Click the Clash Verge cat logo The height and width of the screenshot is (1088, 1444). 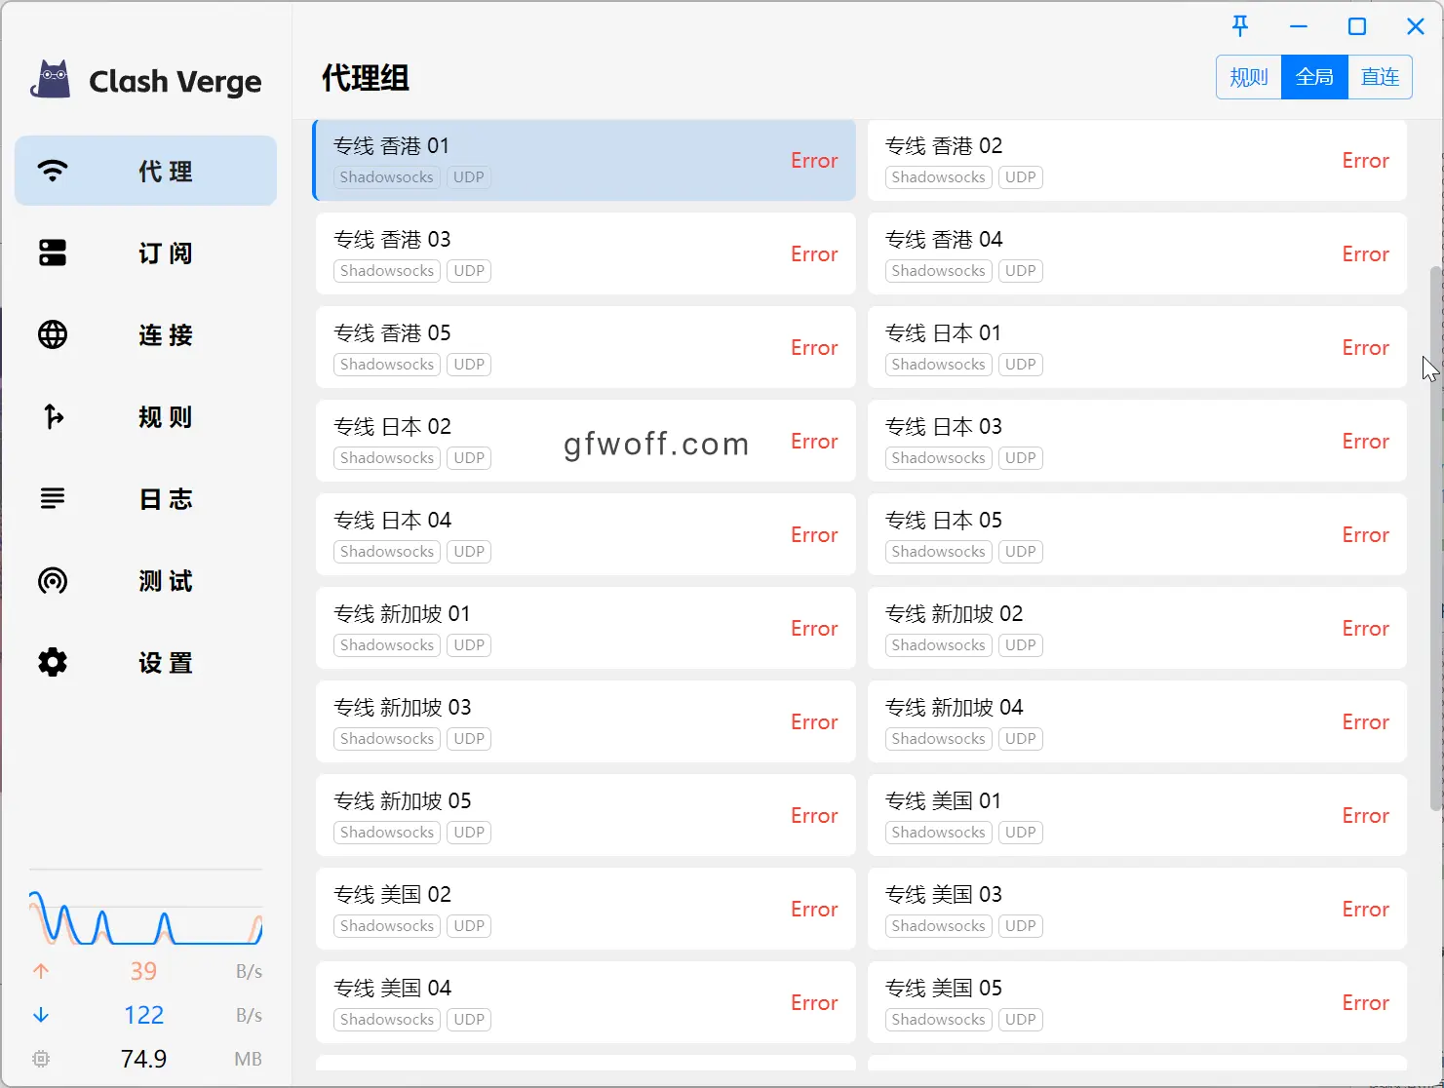point(51,80)
